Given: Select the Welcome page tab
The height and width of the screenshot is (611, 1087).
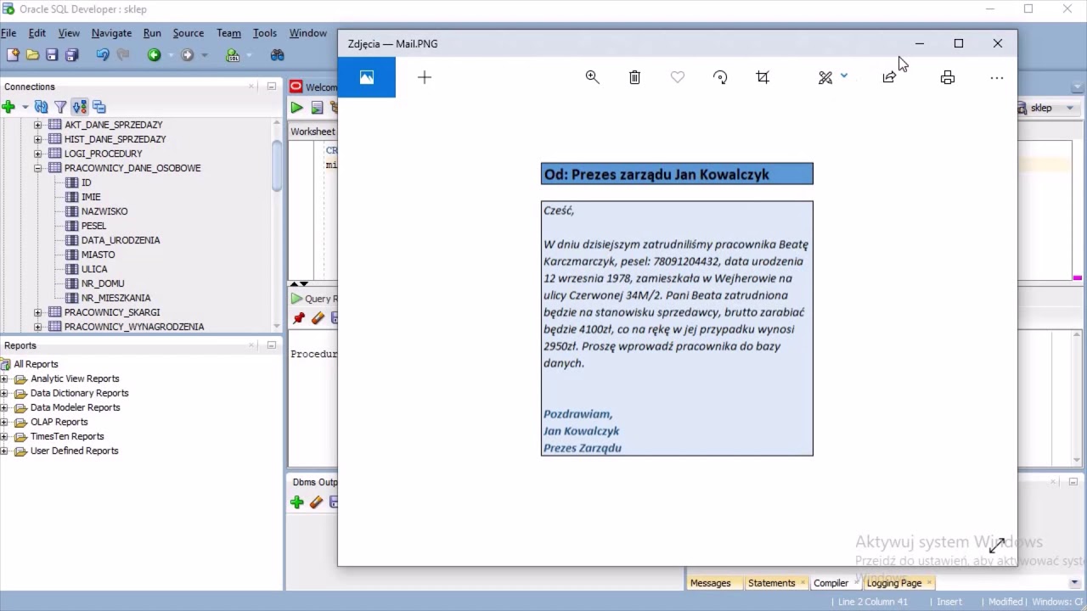Looking at the screenshot, I should tap(314, 87).
